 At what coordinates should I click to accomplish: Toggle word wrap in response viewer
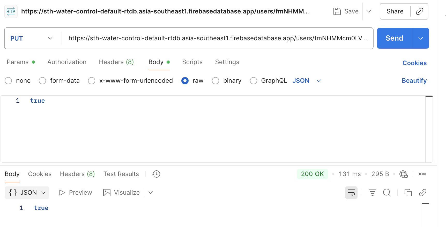click(x=351, y=193)
